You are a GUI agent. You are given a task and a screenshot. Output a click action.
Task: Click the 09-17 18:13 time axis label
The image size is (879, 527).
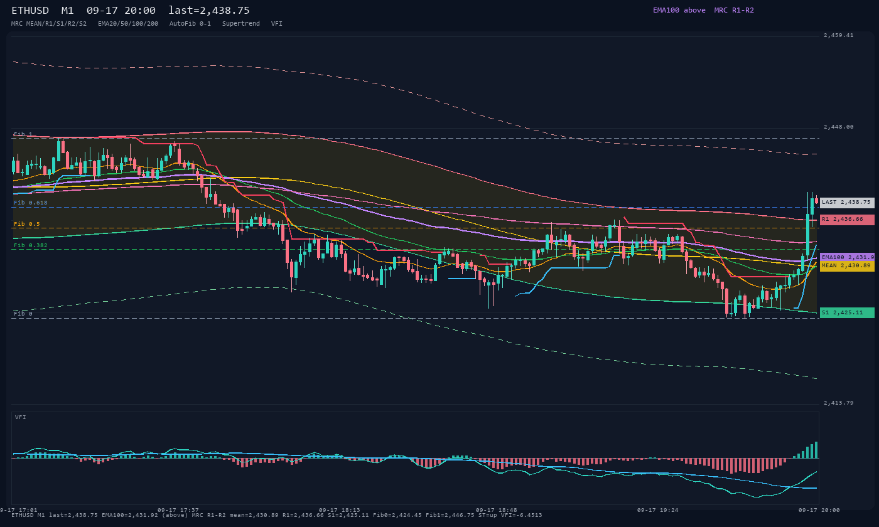pos(340,510)
